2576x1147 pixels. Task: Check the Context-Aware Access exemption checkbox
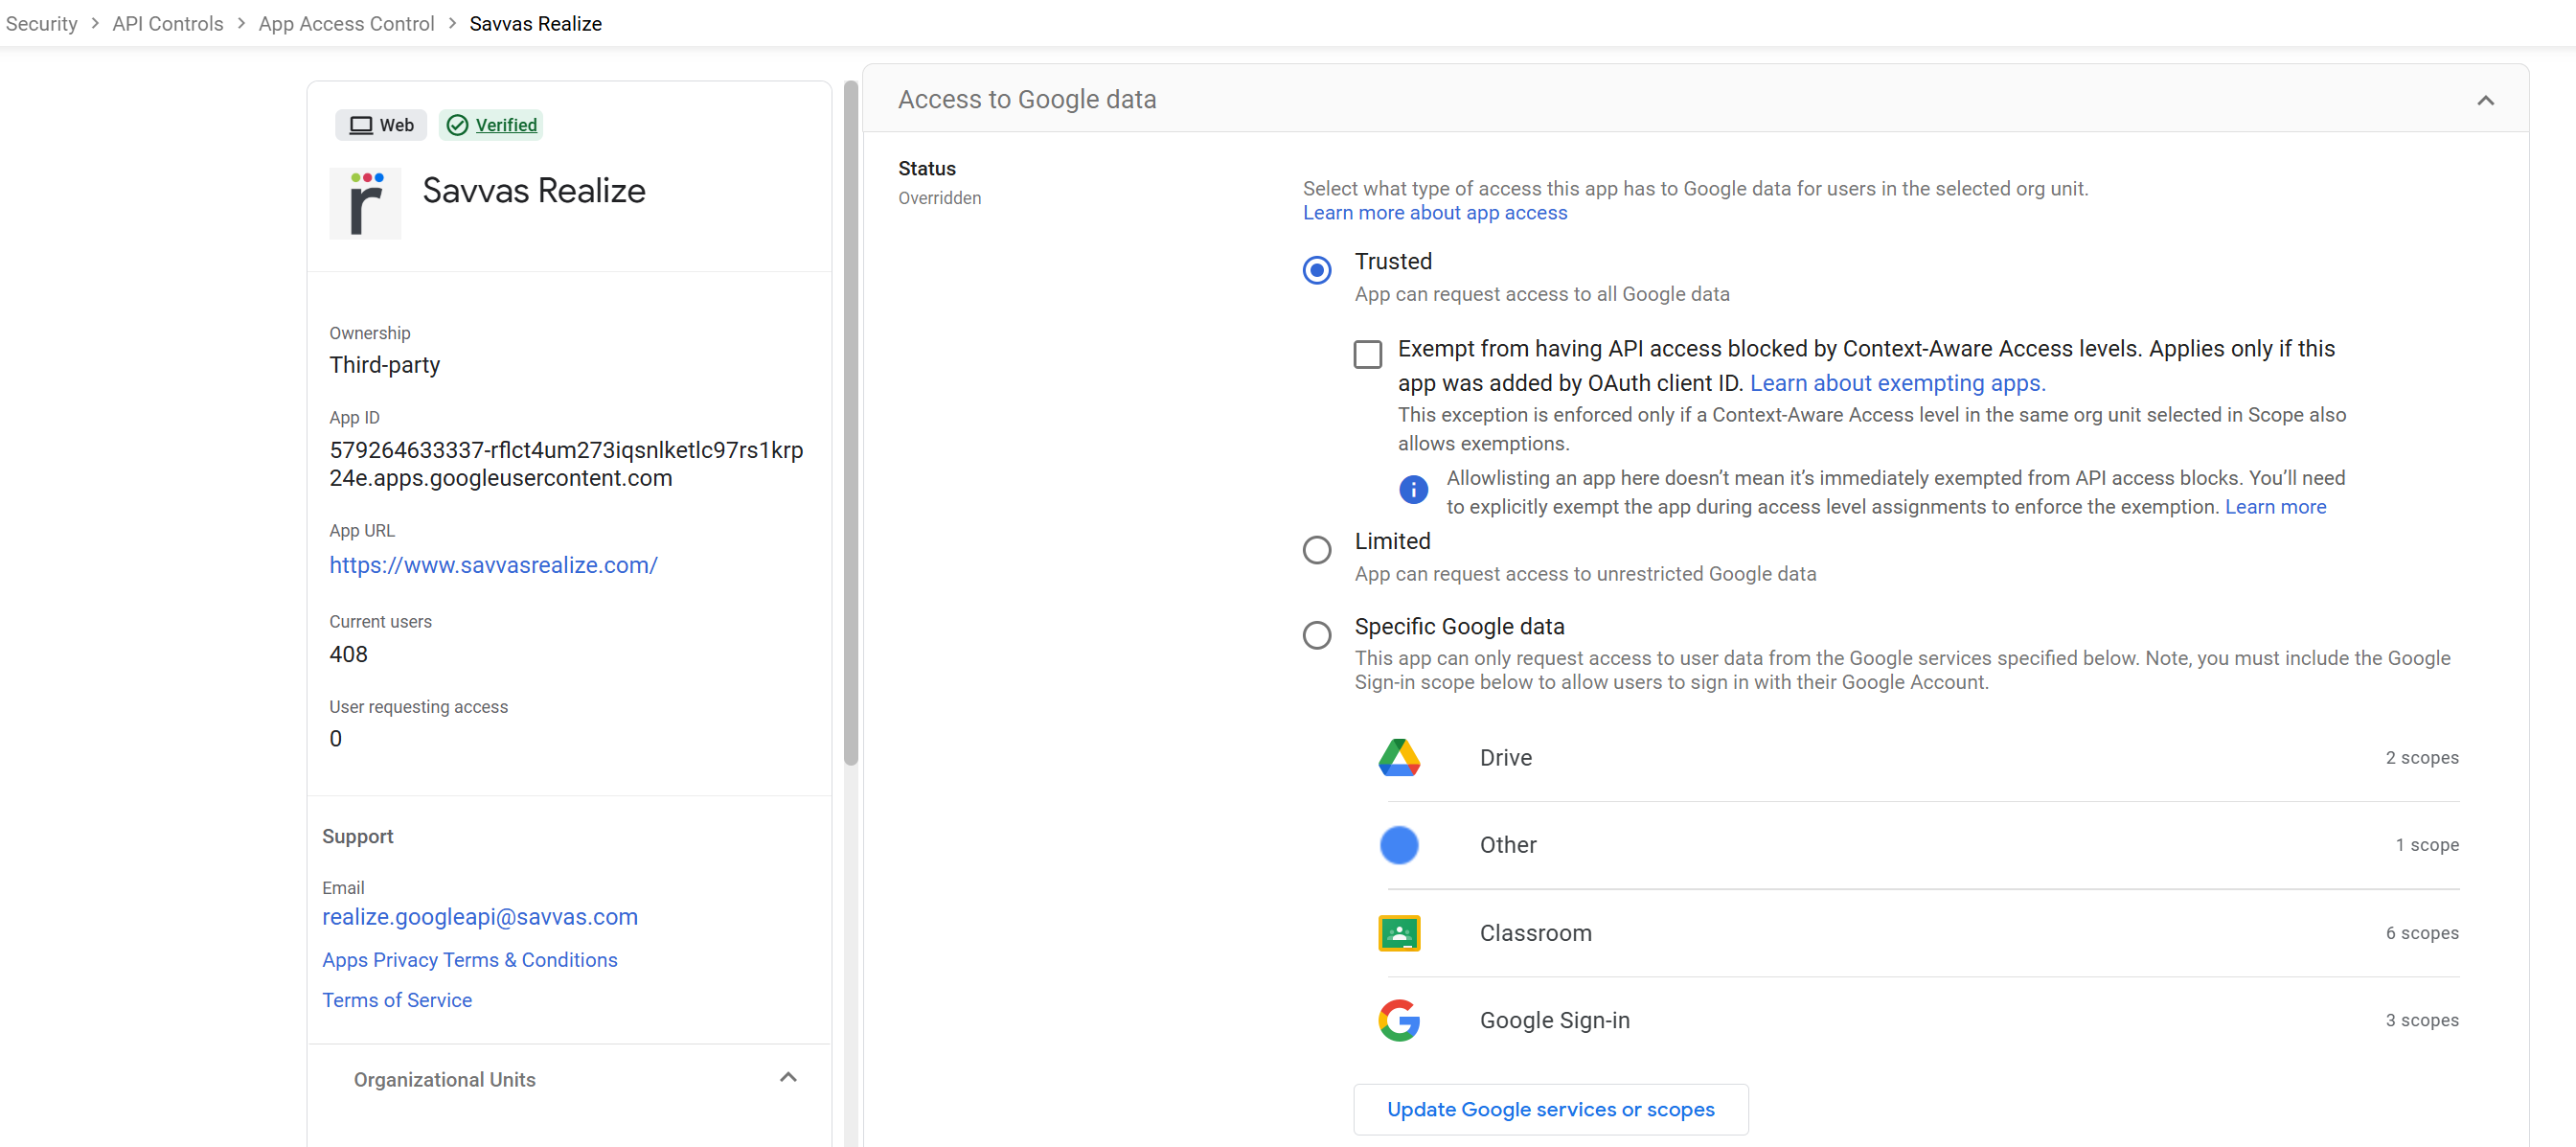click(x=1367, y=354)
